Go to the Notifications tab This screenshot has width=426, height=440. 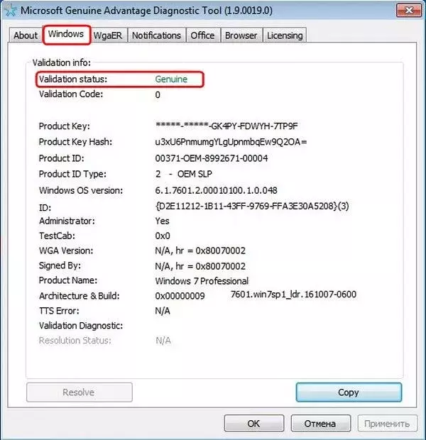tap(156, 35)
